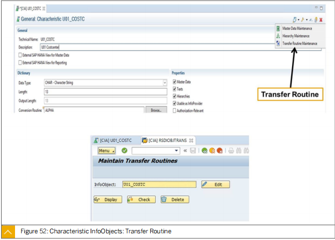Click the green Back icon
The width and height of the screenshot is (335, 240).
[x=204, y=151]
